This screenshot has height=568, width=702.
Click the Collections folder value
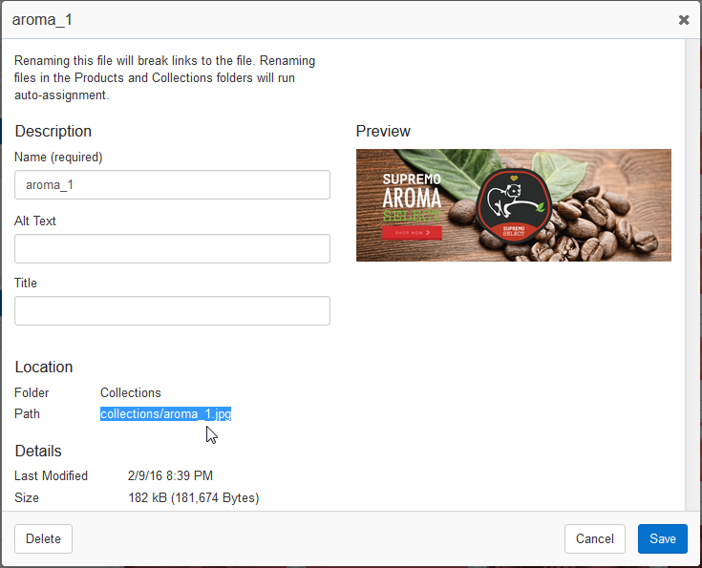(x=130, y=392)
